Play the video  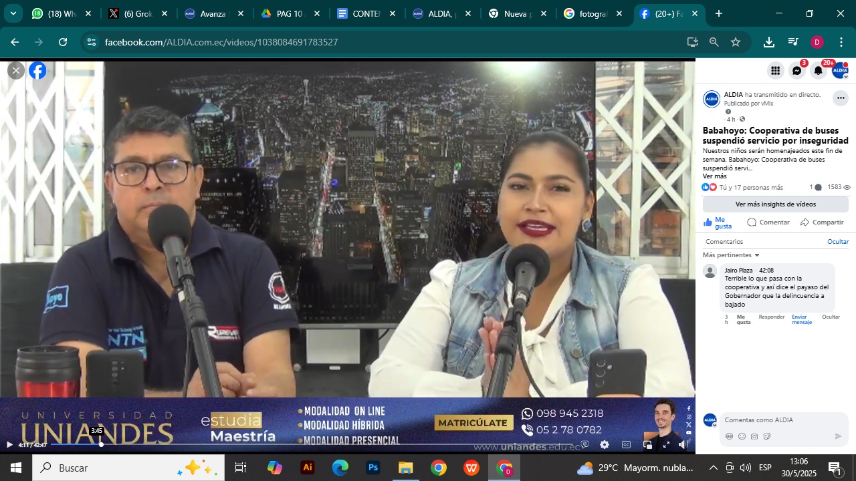pos(9,444)
